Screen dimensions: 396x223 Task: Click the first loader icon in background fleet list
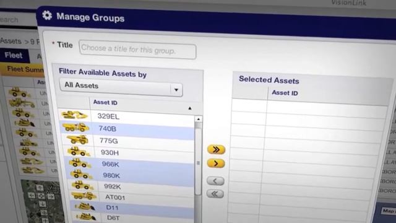coord(19,92)
